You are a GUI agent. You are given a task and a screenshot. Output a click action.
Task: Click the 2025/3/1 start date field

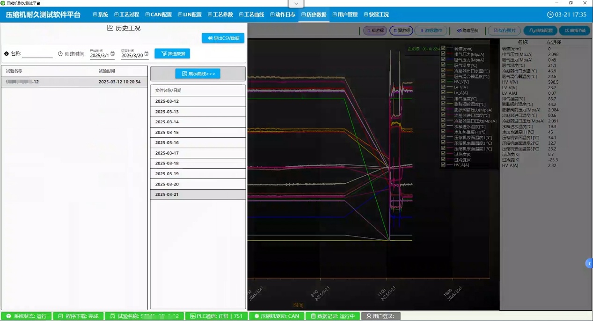pos(100,56)
